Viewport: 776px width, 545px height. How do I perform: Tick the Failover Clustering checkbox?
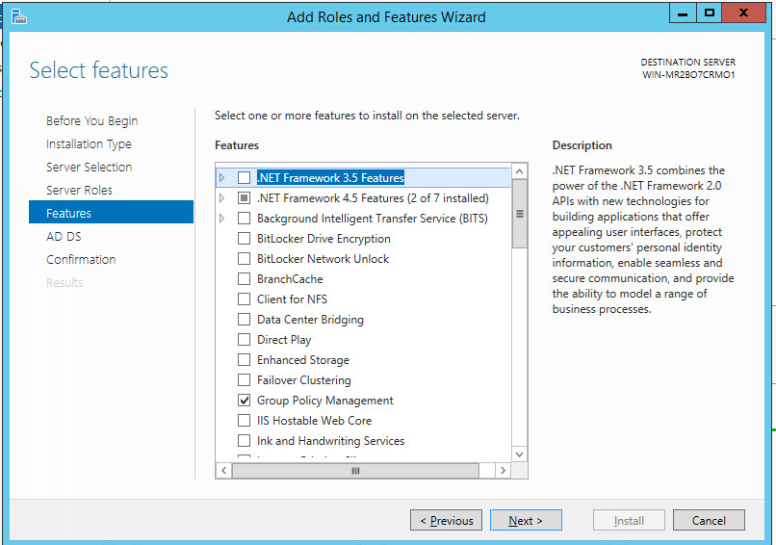coord(244,380)
